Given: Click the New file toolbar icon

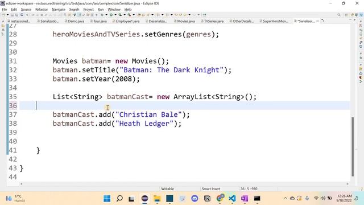Looking at the screenshot, I should point(3,15).
